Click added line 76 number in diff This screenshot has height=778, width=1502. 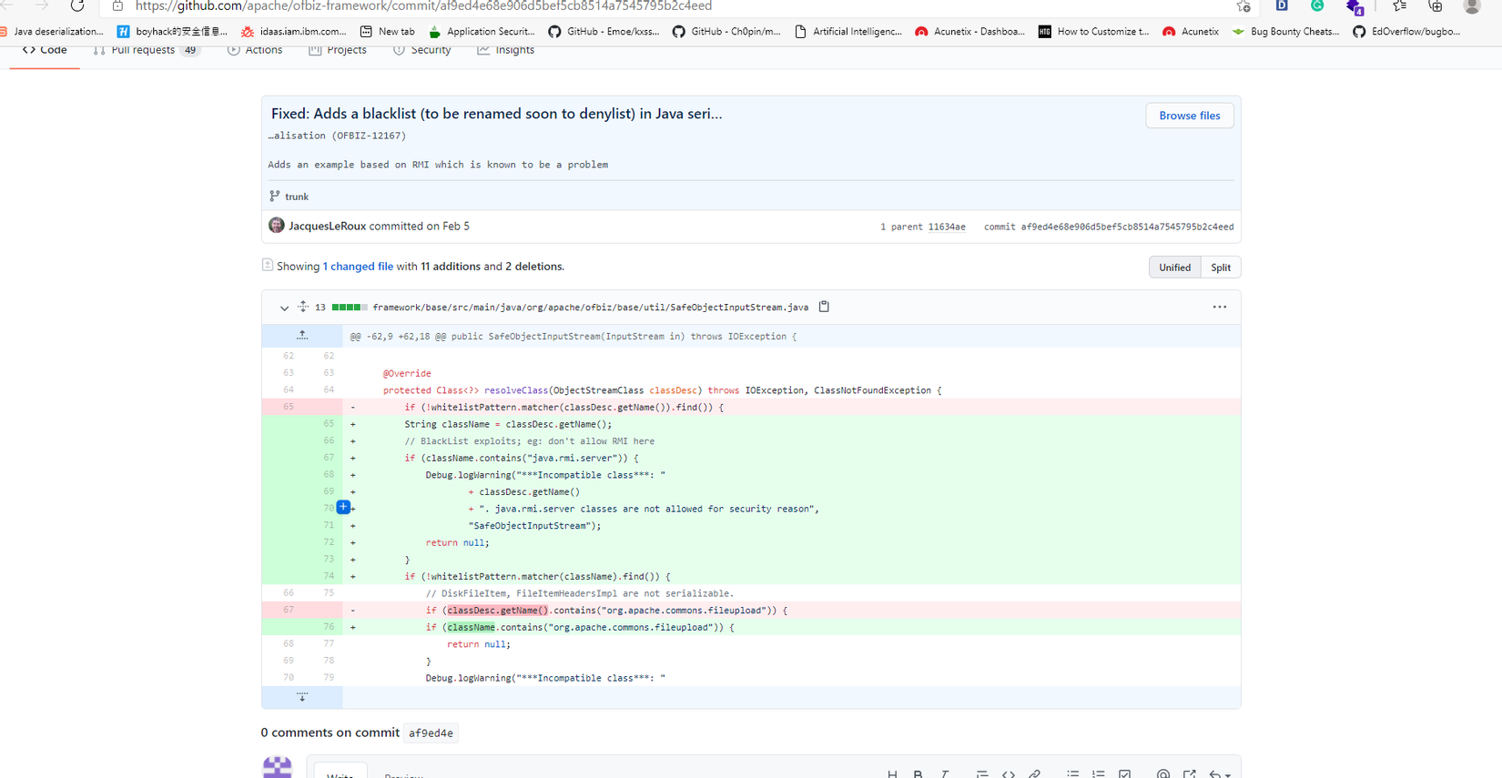click(x=329, y=627)
